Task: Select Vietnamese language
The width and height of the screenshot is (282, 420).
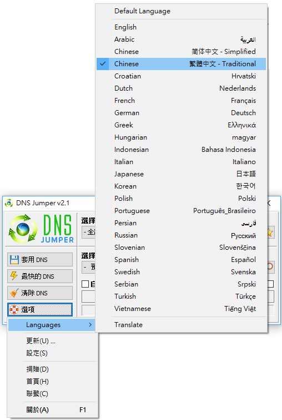Action: tap(181, 309)
